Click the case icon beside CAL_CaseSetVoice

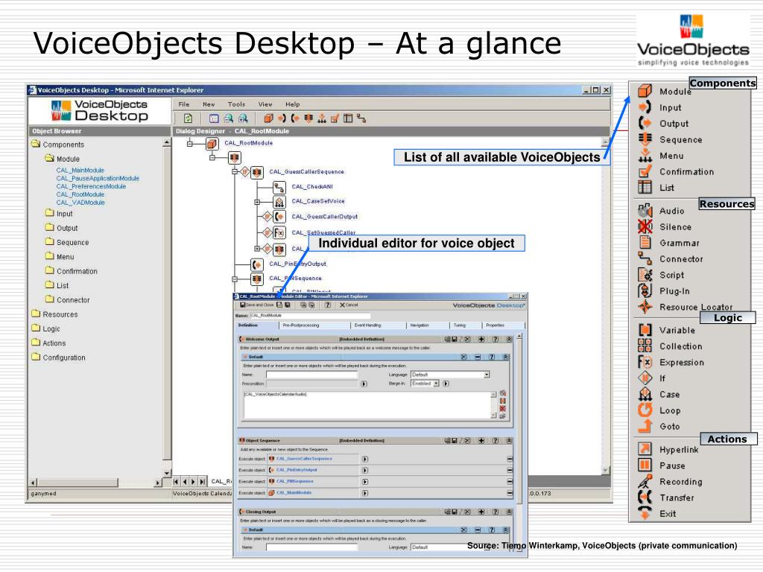pyautogui.click(x=279, y=201)
